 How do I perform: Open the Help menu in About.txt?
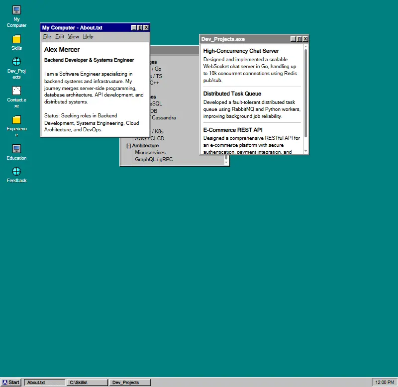point(88,36)
